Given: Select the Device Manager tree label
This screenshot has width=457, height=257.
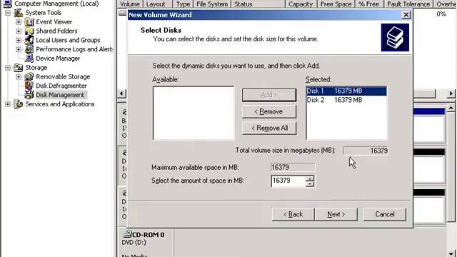Looking at the screenshot, I should click(58, 59).
